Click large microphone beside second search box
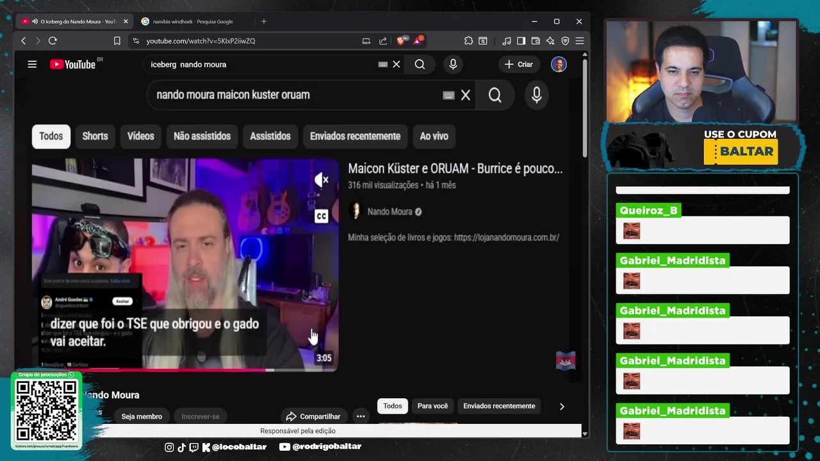 click(x=536, y=95)
